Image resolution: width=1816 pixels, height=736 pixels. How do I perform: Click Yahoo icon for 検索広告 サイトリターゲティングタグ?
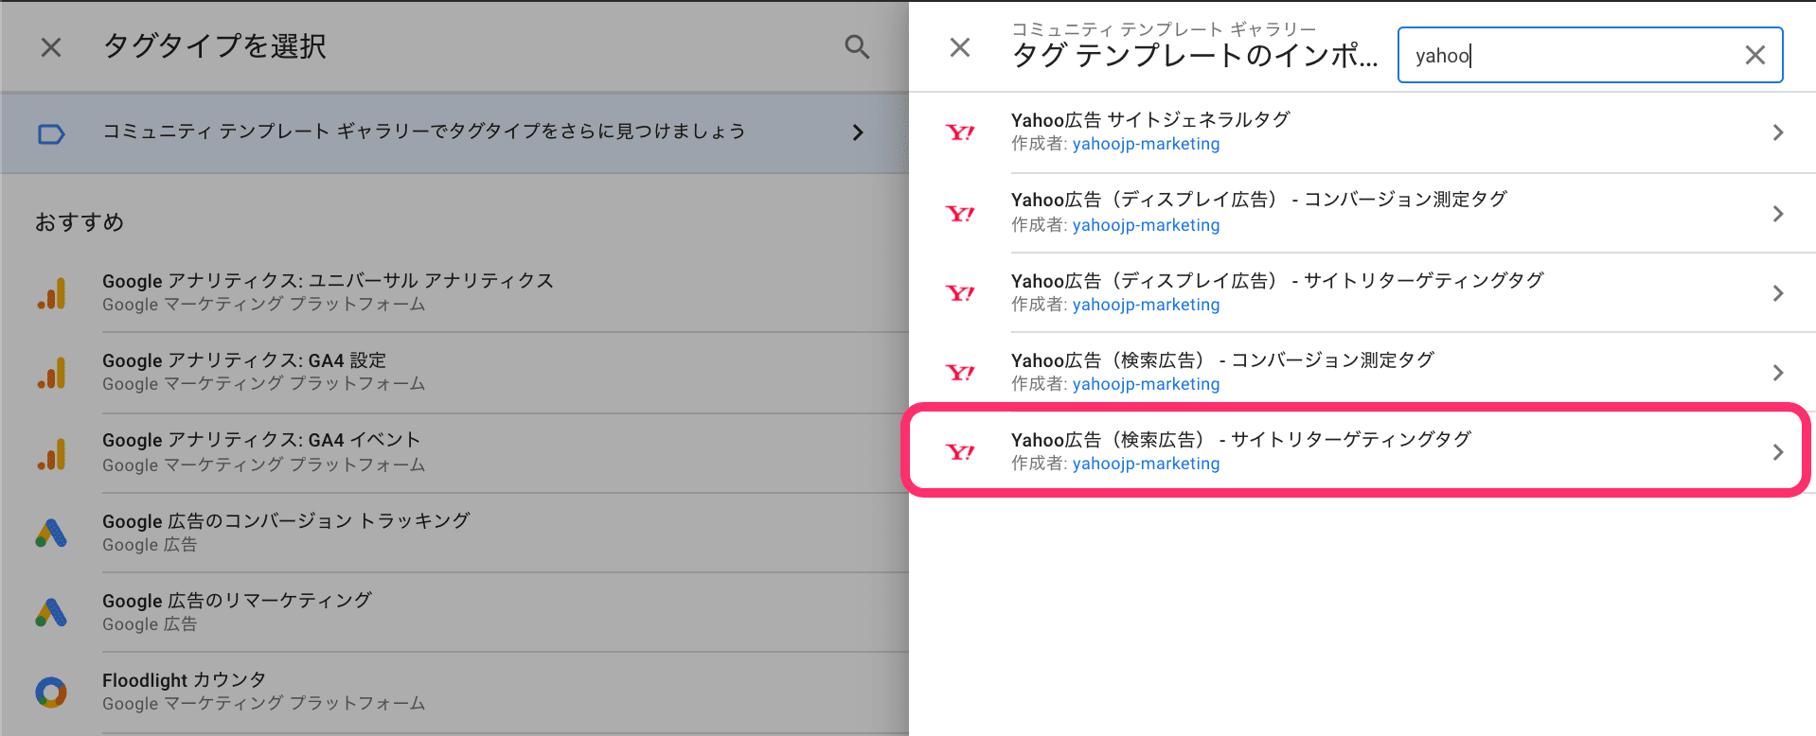(x=960, y=451)
